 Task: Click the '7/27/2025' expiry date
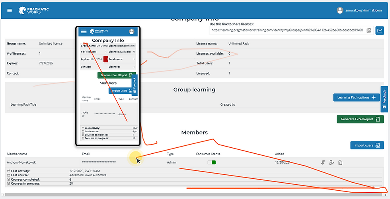click(x=46, y=63)
